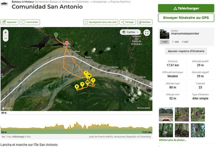Click Modifier to edit the route
The height and width of the screenshot is (147, 215).
[x=145, y=22]
